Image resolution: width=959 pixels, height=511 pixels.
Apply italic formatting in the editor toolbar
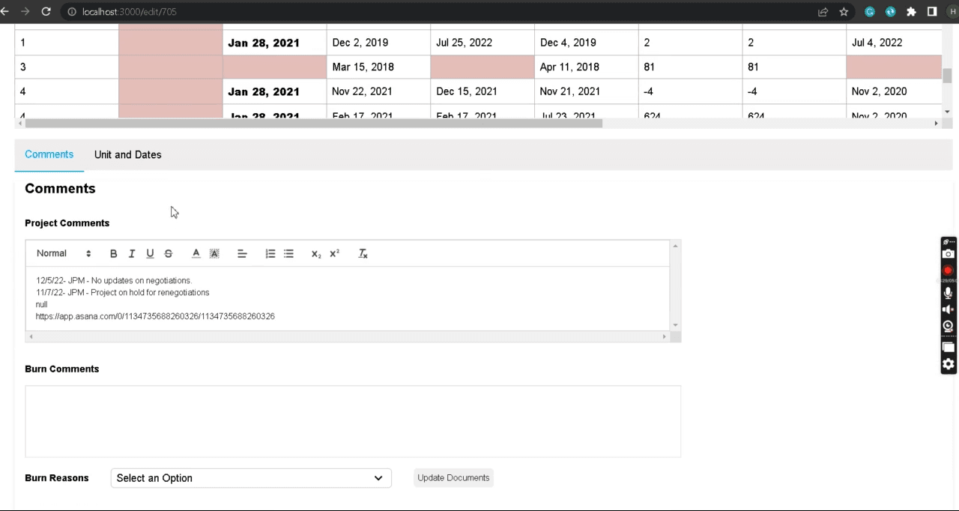(132, 254)
